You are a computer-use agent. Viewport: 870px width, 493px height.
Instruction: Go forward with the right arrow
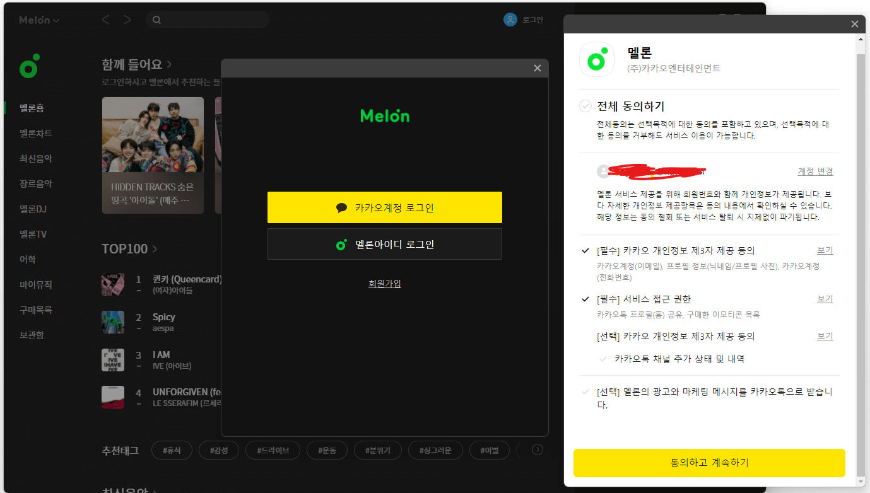127,20
